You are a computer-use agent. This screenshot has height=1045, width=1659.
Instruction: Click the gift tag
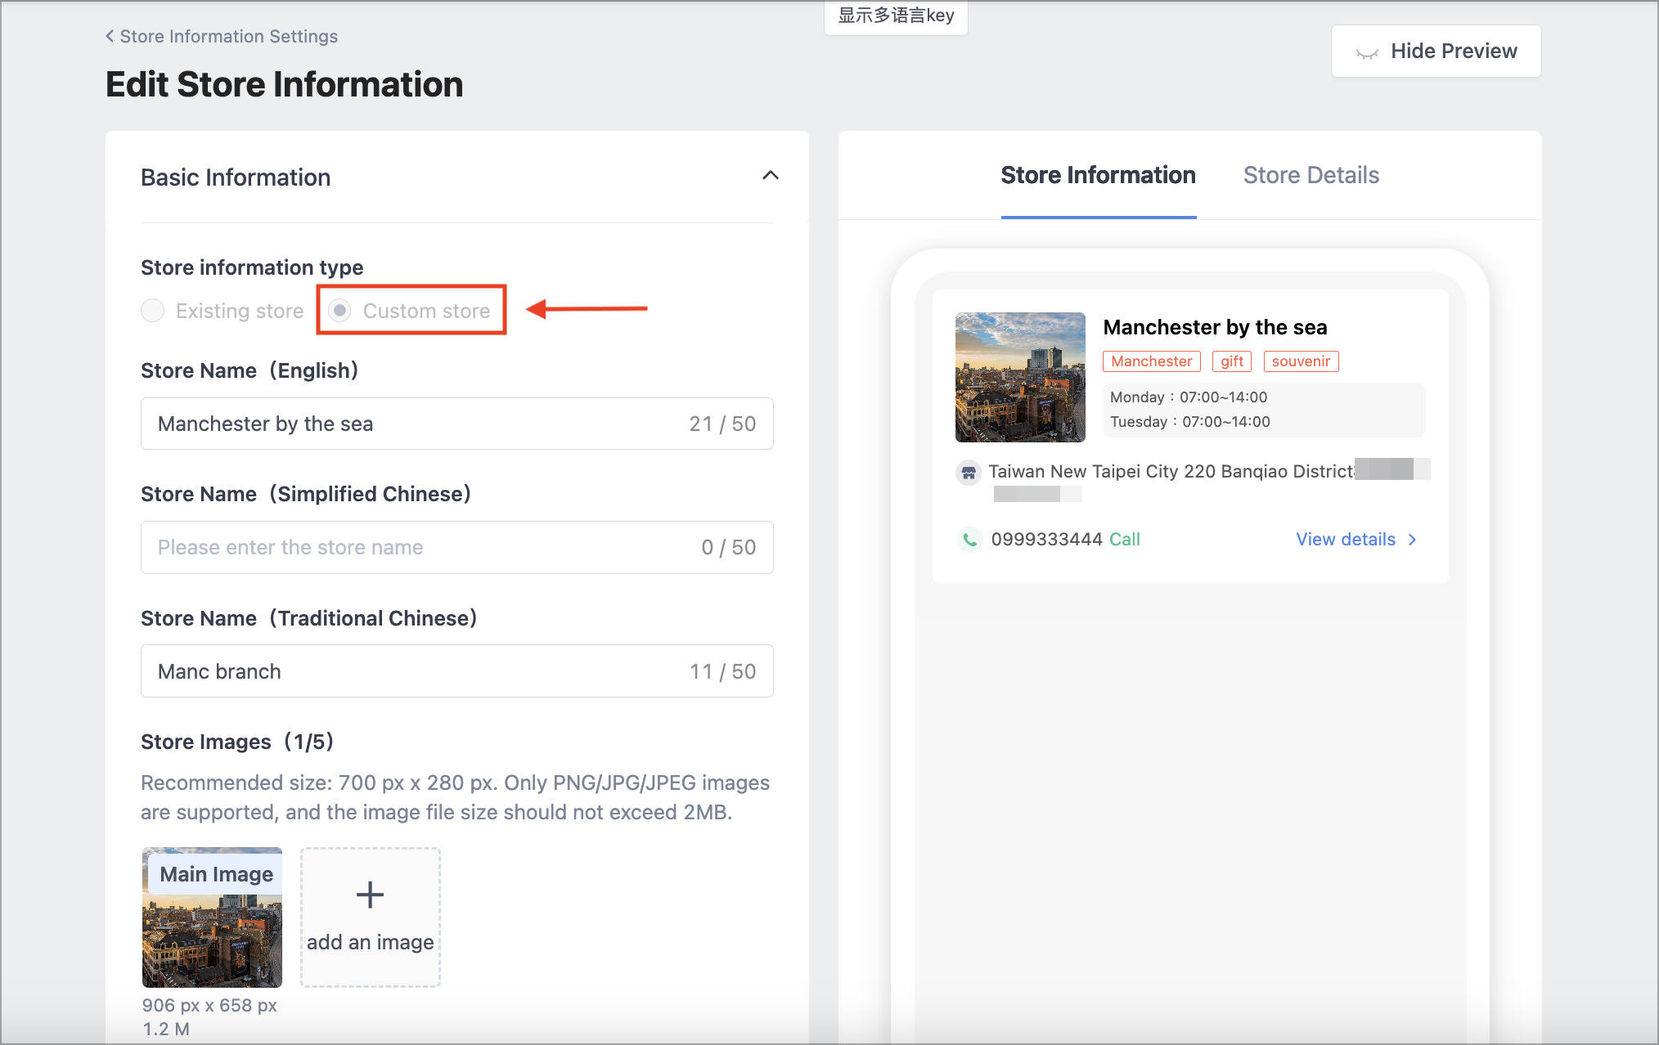(x=1231, y=361)
